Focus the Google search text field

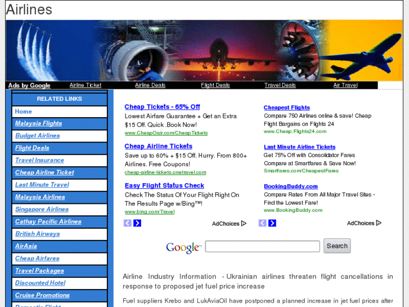[x=262, y=246]
